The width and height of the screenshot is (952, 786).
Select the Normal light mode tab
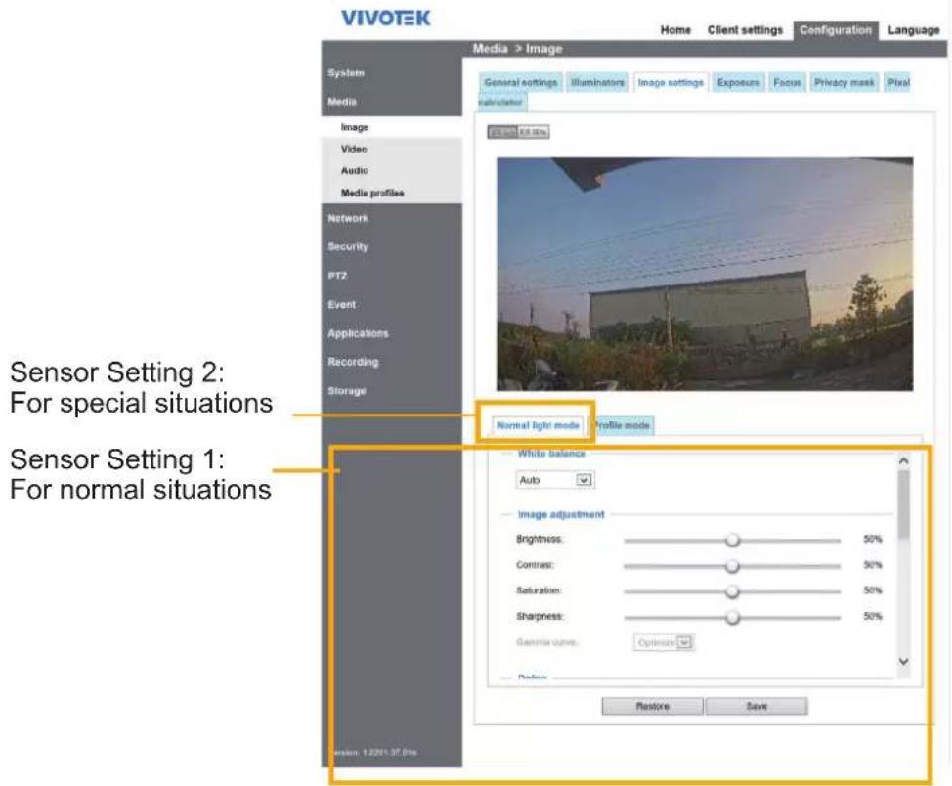tap(538, 425)
